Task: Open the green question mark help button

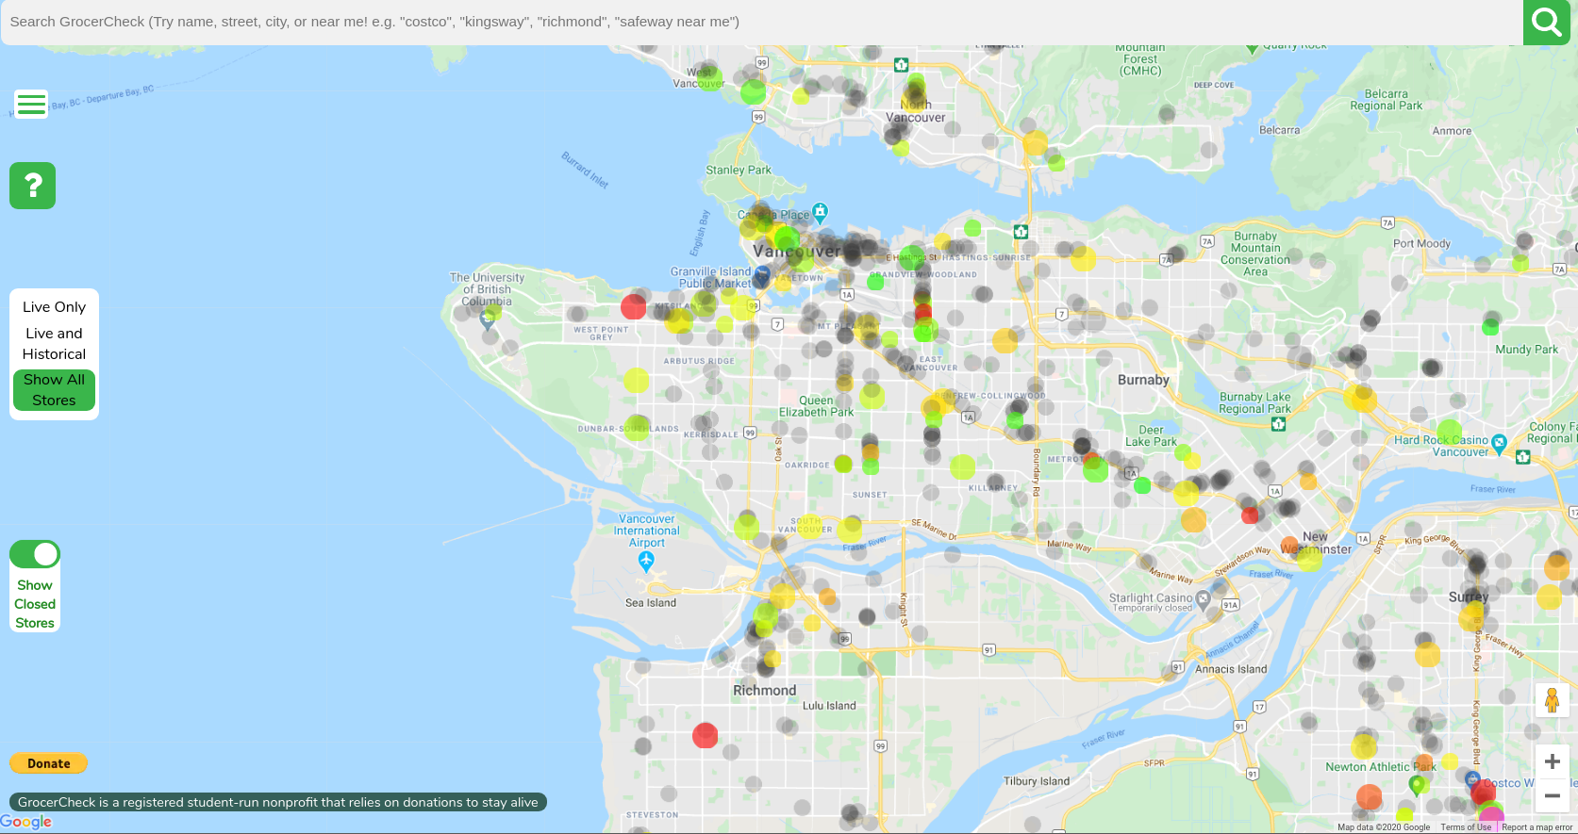Action: point(33,186)
